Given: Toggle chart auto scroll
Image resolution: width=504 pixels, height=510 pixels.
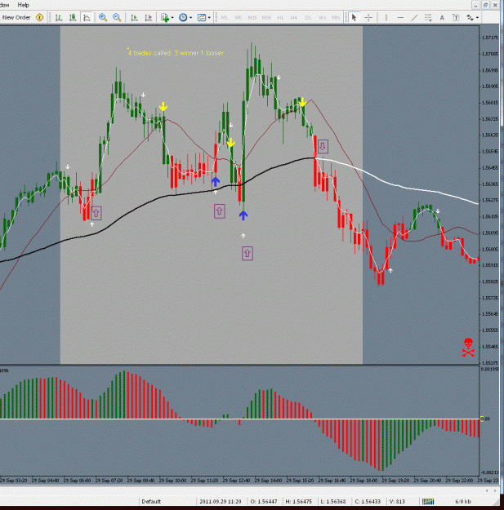Looking at the screenshot, I should [134, 18].
